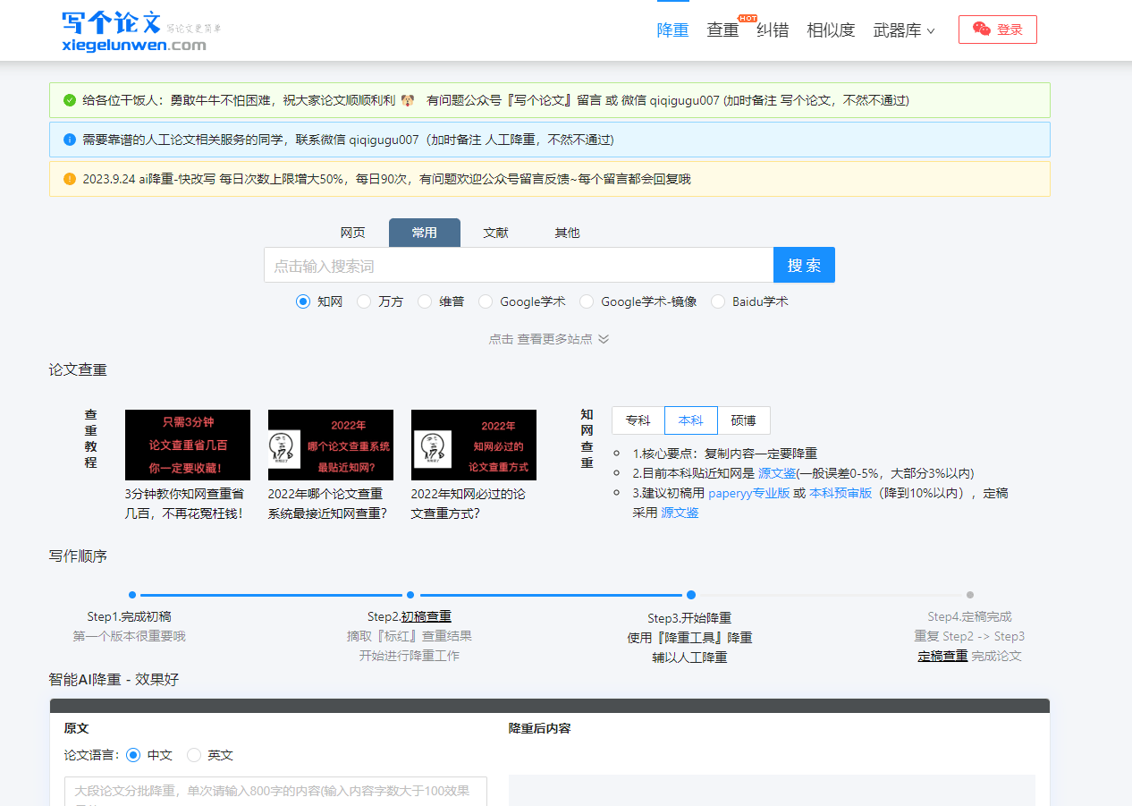Switch to the 文献 search tab

point(496,233)
